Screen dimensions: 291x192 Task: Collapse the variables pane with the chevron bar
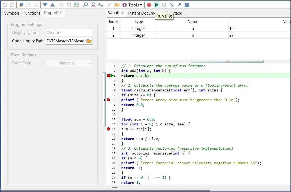click(227, 62)
